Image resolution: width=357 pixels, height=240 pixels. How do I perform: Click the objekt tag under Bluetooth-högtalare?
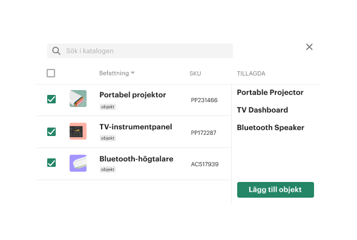[x=108, y=169]
